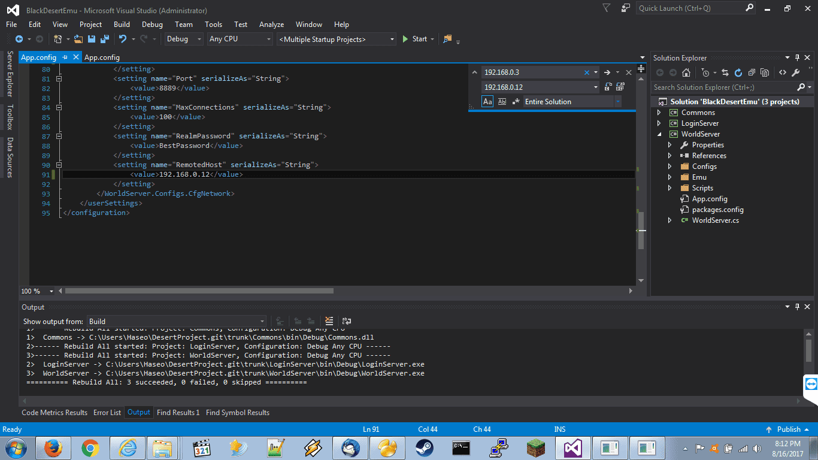Toggle Match Case in find box
The width and height of the screenshot is (818, 460).
487,102
